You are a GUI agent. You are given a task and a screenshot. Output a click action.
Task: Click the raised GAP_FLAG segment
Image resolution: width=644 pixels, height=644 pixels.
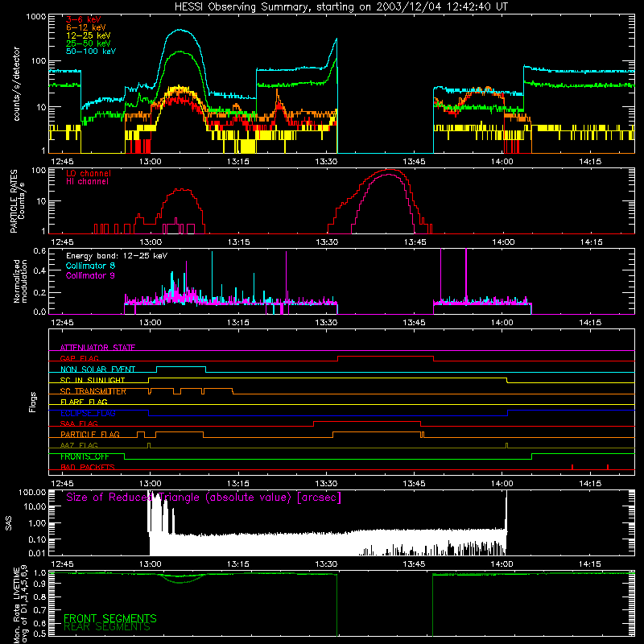(386, 357)
